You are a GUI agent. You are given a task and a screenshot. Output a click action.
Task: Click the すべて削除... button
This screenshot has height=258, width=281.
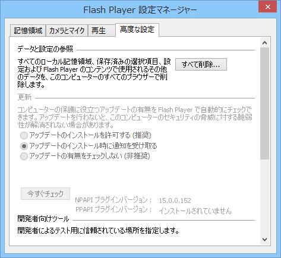201,64
